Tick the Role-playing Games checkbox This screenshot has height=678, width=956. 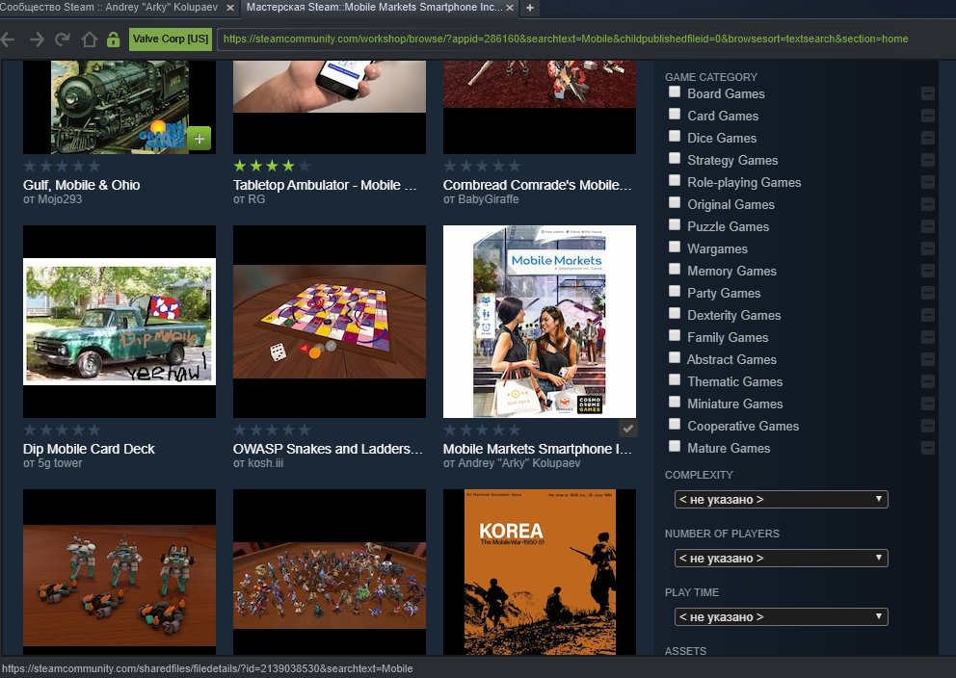point(675,180)
